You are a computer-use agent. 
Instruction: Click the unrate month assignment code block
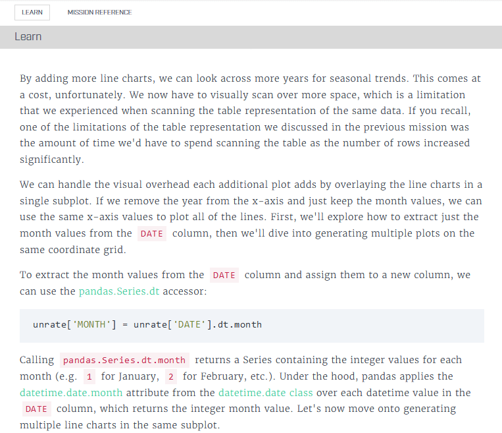tap(251, 325)
